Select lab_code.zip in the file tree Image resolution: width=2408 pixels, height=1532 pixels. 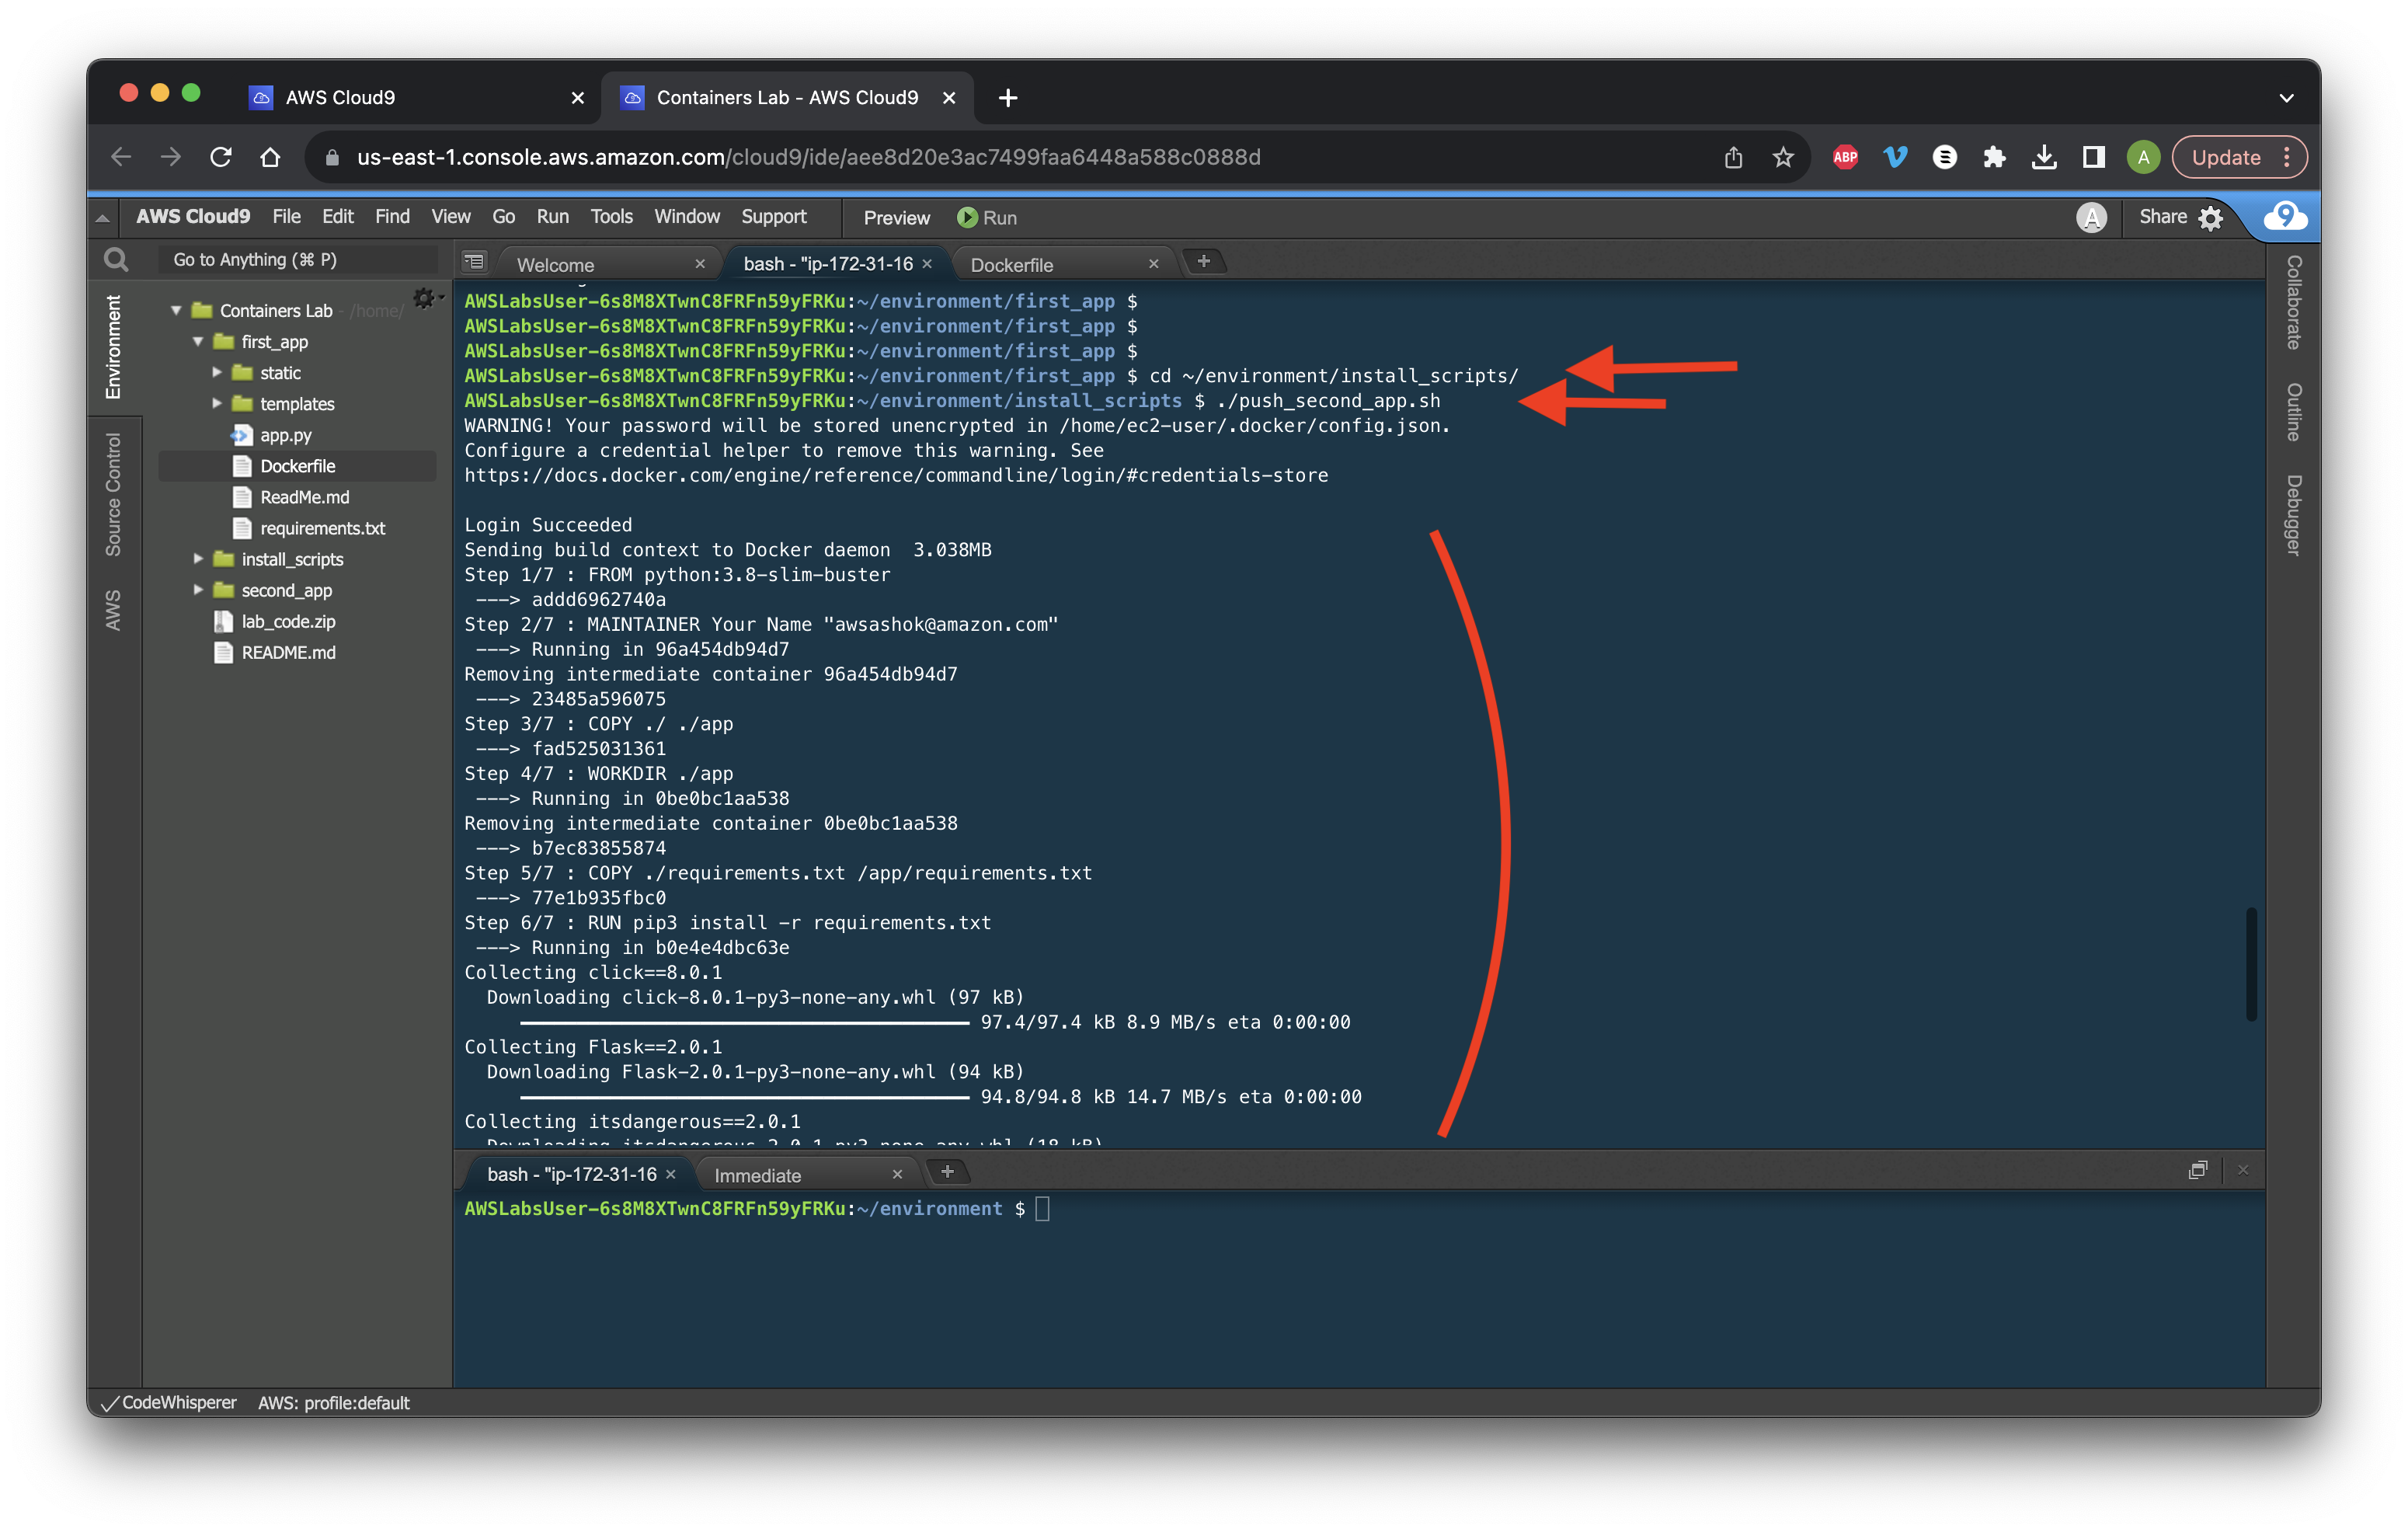[x=288, y=621]
